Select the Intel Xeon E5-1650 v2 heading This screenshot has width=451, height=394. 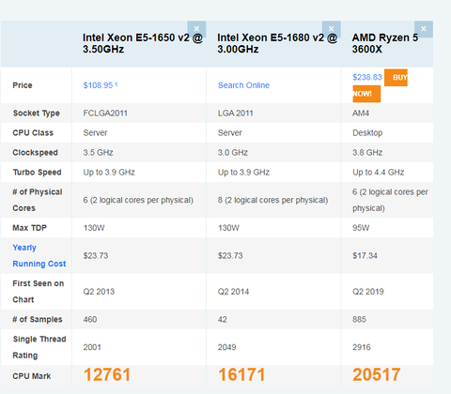(x=143, y=43)
